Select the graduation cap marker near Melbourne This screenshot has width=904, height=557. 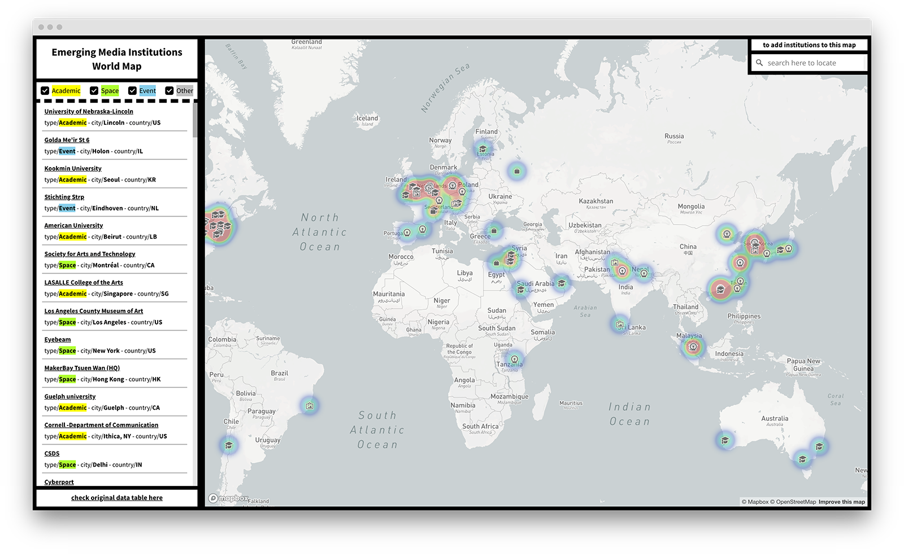pos(802,459)
